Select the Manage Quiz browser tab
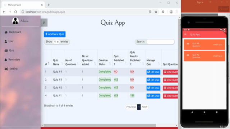The width and height of the screenshot is (230, 129). [23, 5]
